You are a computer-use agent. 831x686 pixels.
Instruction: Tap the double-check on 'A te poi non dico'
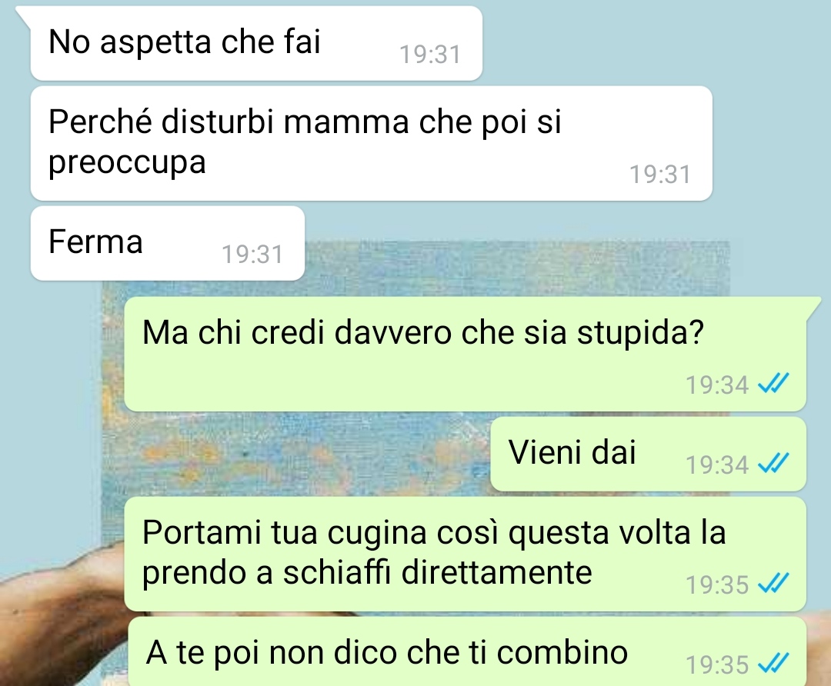tap(773, 663)
